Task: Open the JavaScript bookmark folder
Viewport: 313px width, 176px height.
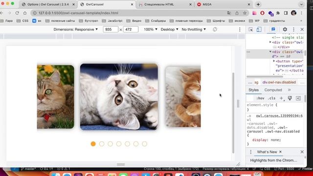Action: pos(112,21)
